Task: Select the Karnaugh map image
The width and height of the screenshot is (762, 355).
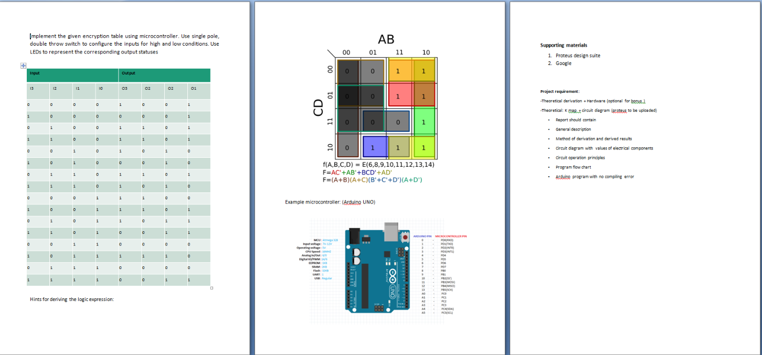Action: click(377, 109)
